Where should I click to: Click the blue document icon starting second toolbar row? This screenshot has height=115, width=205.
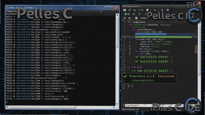pyautogui.click(x=126, y=14)
